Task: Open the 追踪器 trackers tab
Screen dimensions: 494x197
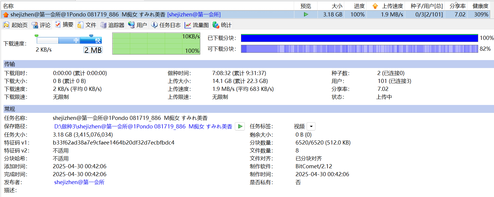Action: 113,25
